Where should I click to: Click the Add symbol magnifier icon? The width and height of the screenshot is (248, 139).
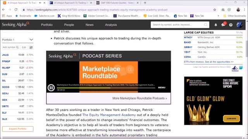(17, 47)
